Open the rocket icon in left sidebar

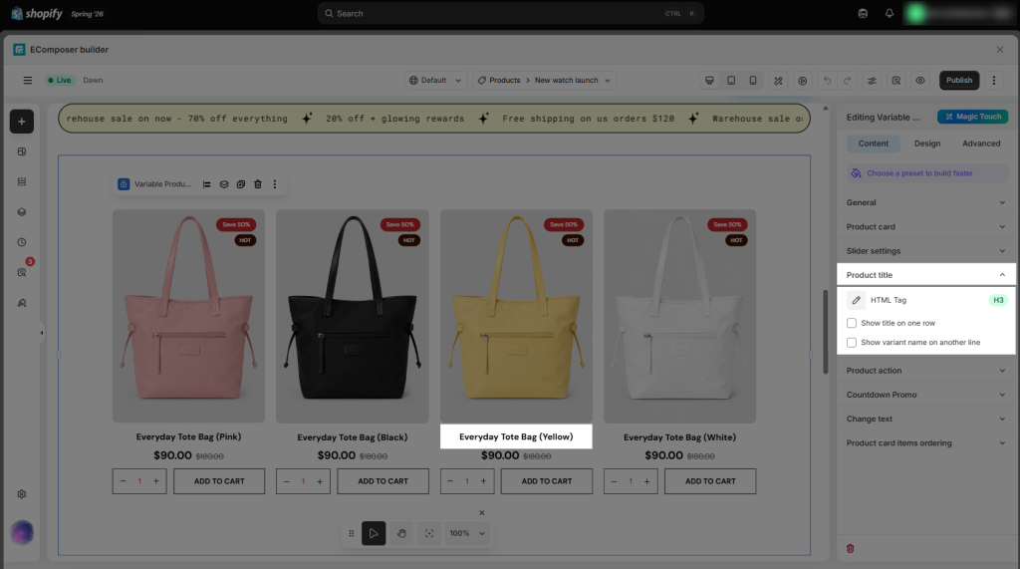[x=22, y=303]
